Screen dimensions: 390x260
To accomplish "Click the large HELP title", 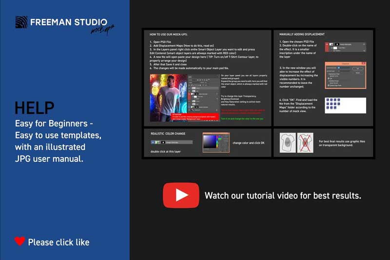I will (x=34, y=108).
